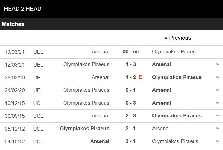Expand the 05/12/12 match row chevron
The image size is (223, 150).
(217, 129)
